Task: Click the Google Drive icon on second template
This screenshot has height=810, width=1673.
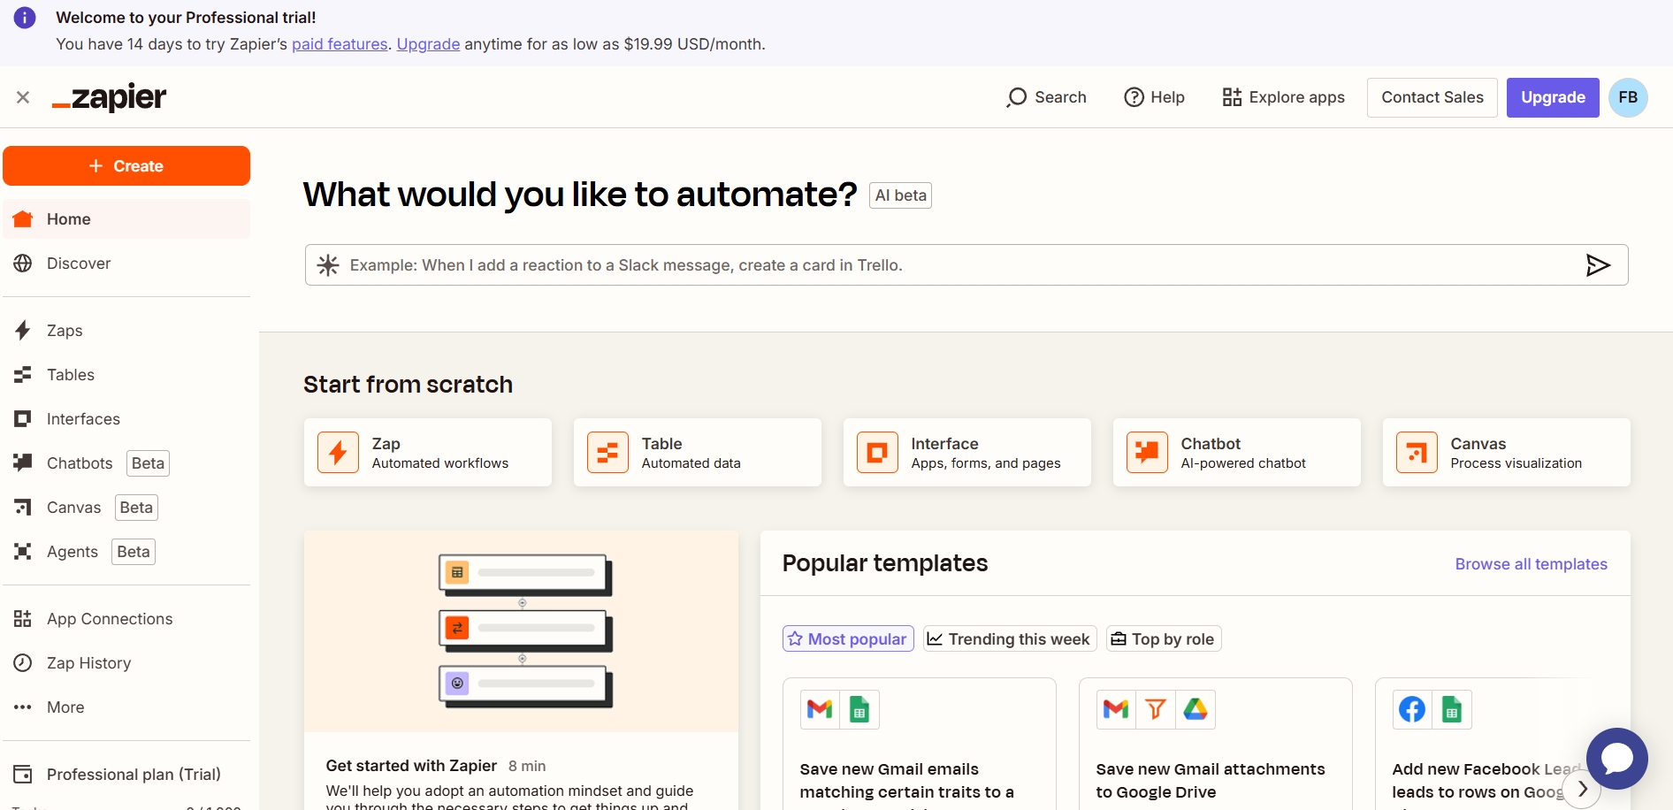Action: (x=1196, y=709)
